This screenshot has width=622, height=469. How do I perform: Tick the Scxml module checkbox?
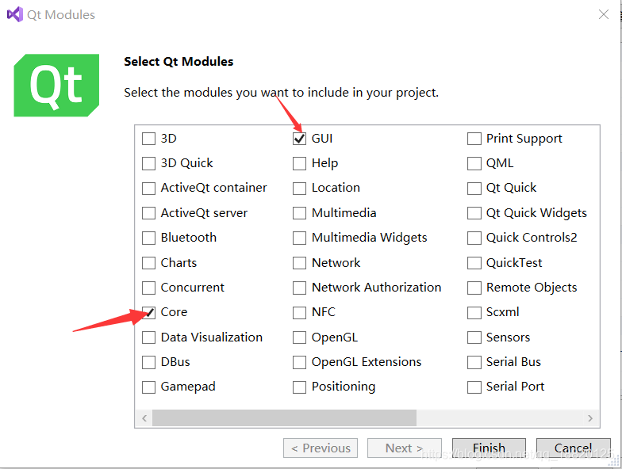click(x=474, y=312)
